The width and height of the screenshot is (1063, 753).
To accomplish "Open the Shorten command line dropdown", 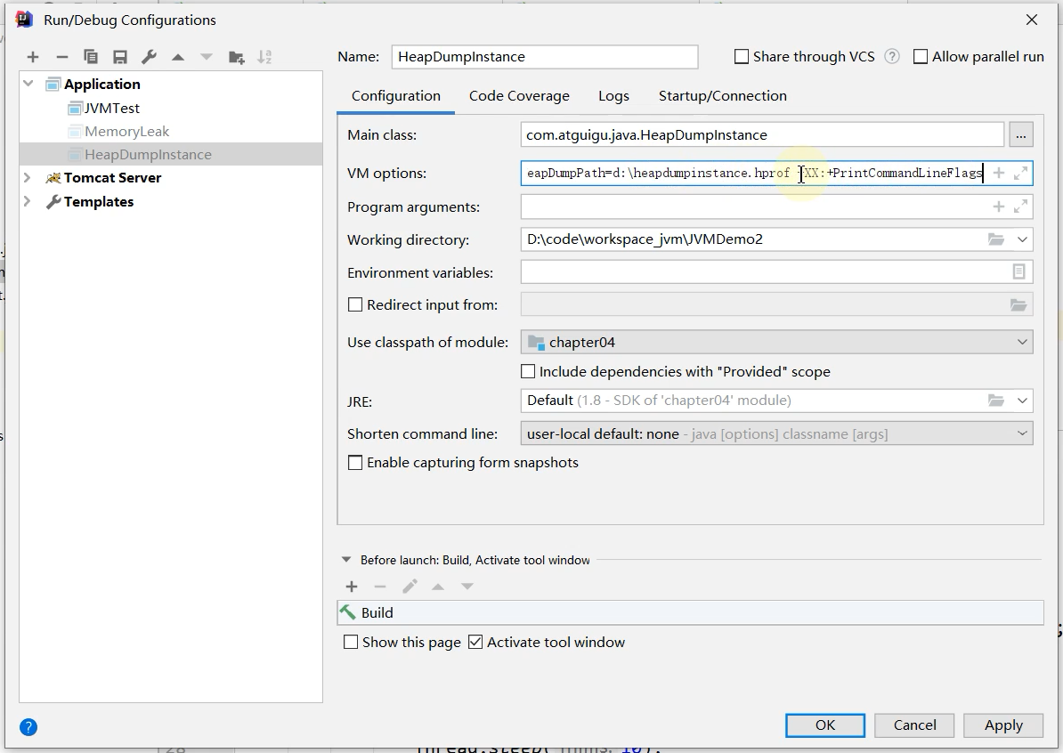I will pos(776,433).
